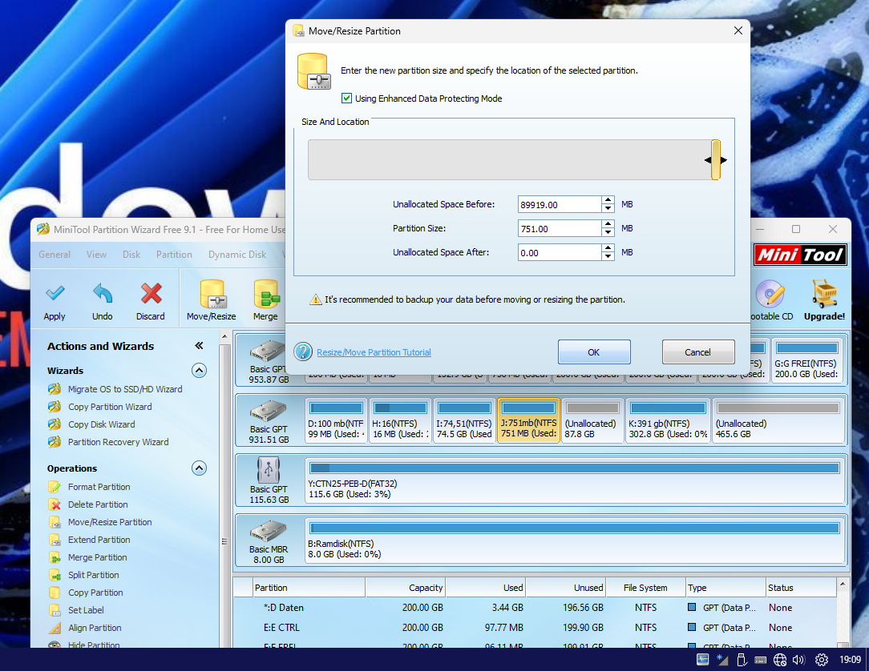
Task: Launch Partition Recovery Wizard
Action: [x=118, y=442]
